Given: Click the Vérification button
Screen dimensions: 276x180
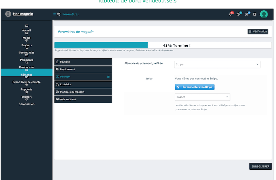Looking at the screenshot, I should (258, 31).
